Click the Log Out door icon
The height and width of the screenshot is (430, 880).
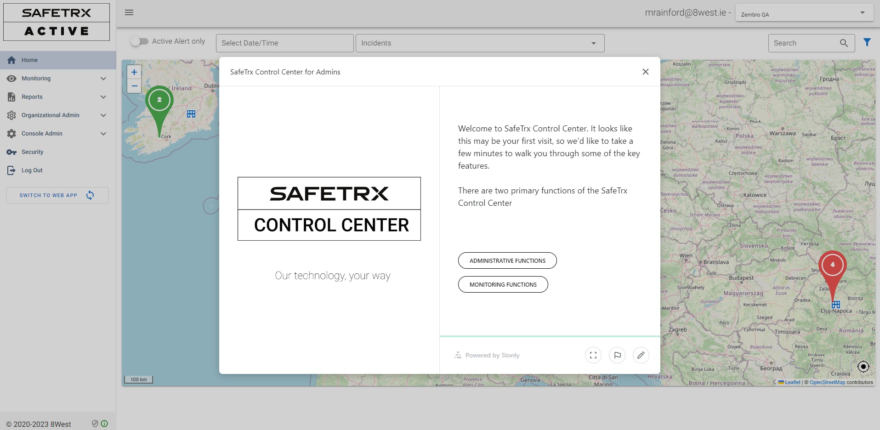point(11,170)
